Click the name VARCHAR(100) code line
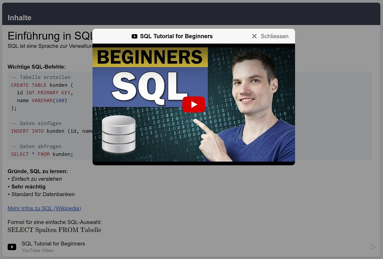This screenshot has height=259, width=383. pos(42,100)
